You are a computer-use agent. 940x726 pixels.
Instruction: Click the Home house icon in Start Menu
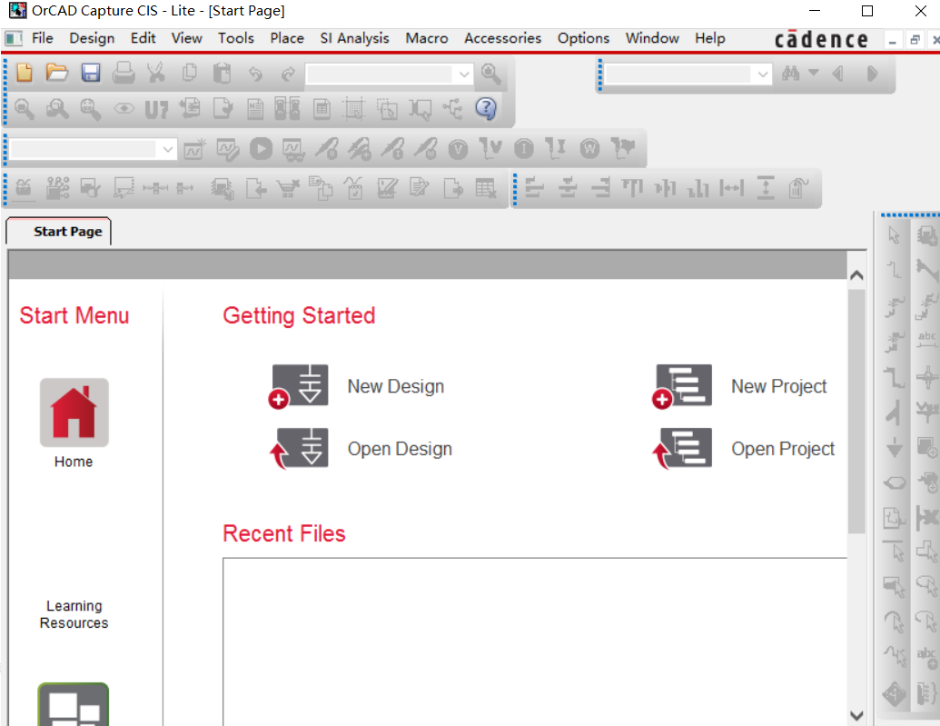pos(74,413)
